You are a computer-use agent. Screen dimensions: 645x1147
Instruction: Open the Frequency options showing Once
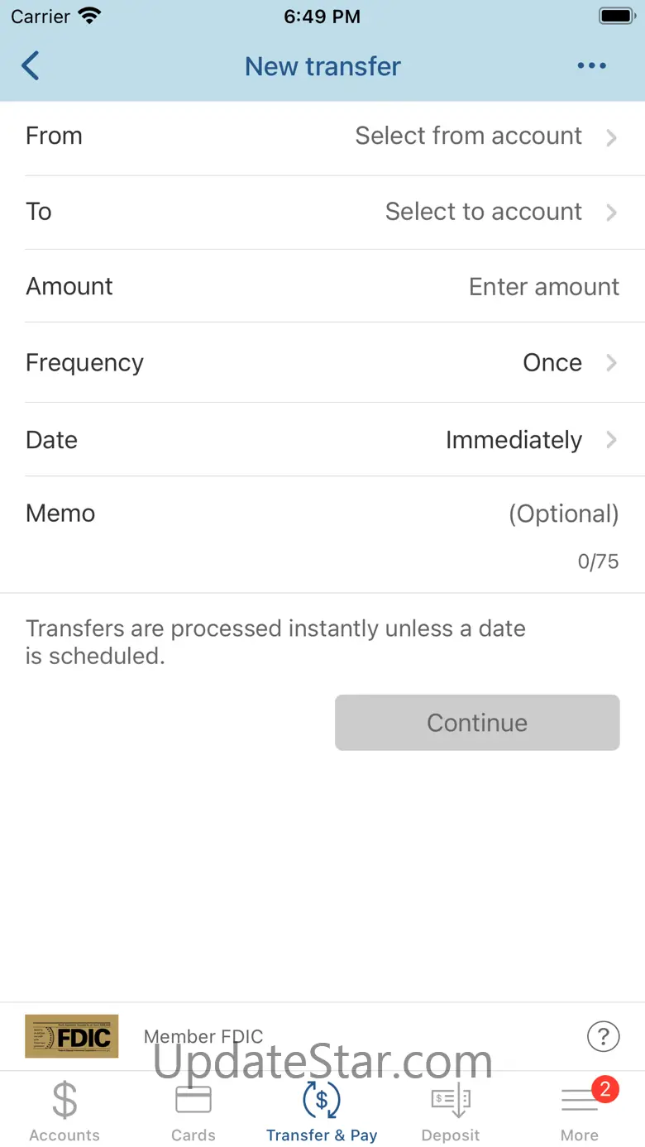(x=569, y=363)
